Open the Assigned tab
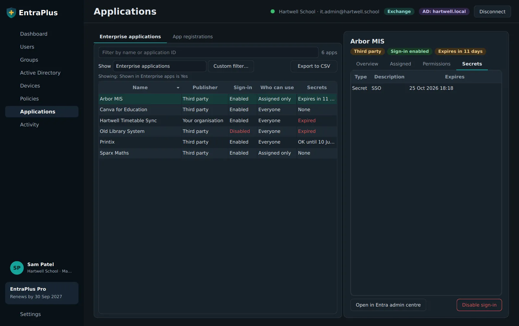Image resolution: width=519 pixels, height=326 pixels. [400, 64]
